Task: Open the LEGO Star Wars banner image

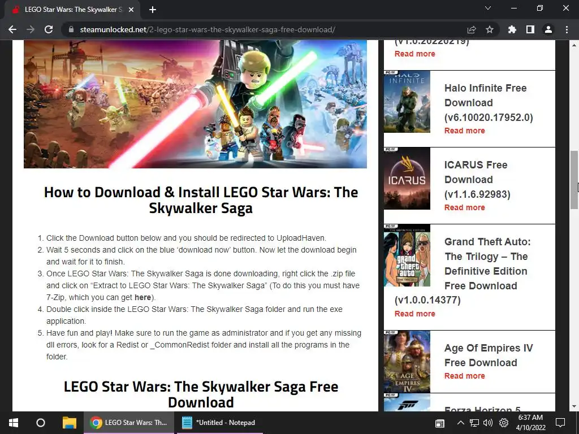Action: tap(195, 104)
